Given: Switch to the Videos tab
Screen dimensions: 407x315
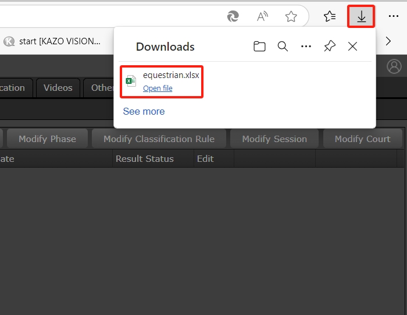Looking at the screenshot, I should (58, 88).
